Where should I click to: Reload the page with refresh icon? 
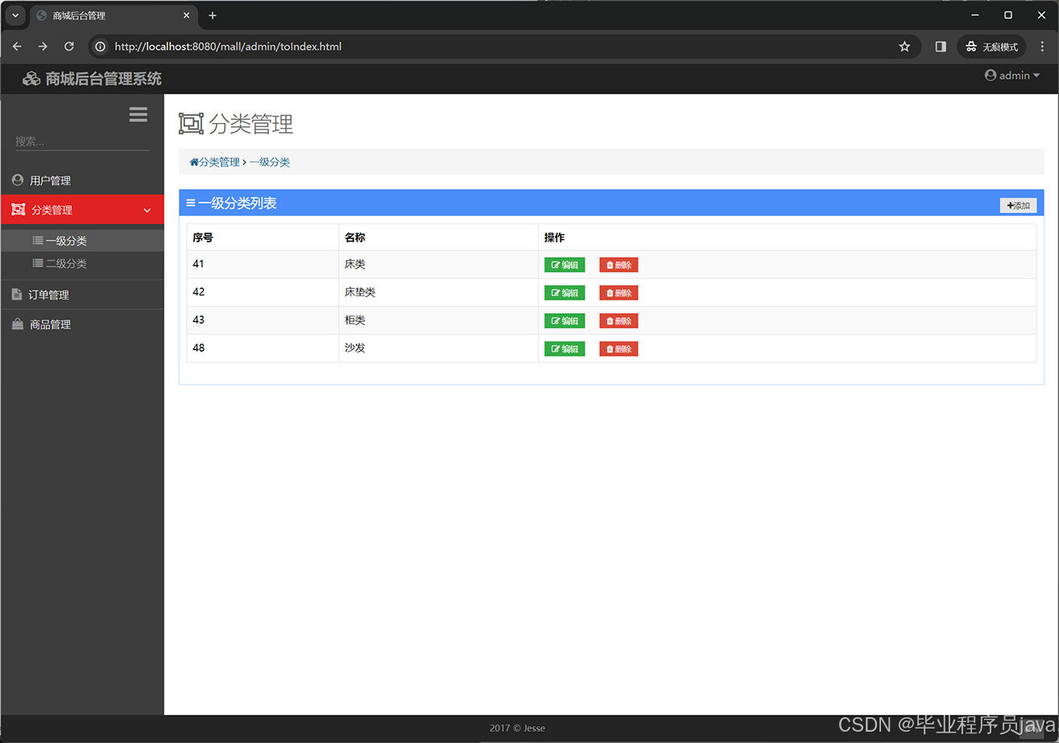(69, 47)
